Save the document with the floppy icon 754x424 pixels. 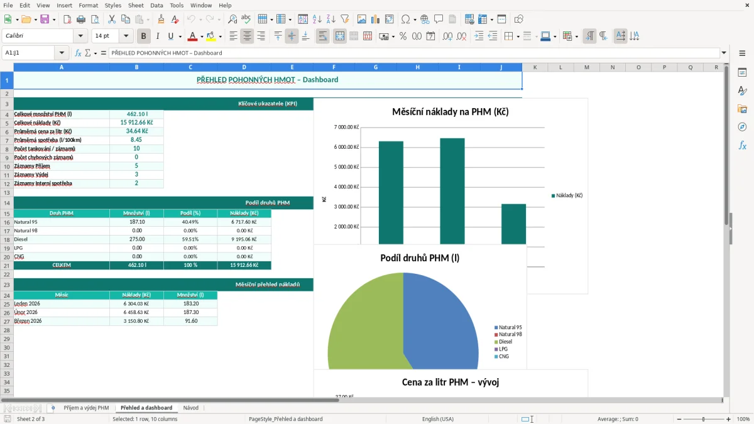pyautogui.click(x=45, y=19)
